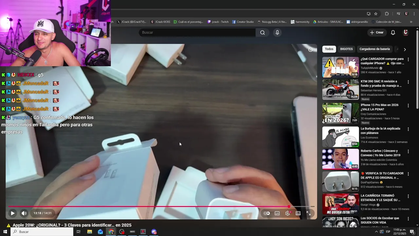The height and width of the screenshot is (236, 419).
Task: Open the aldrinjaramillo bookmark
Action: pyautogui.click(x=357, y=22)
